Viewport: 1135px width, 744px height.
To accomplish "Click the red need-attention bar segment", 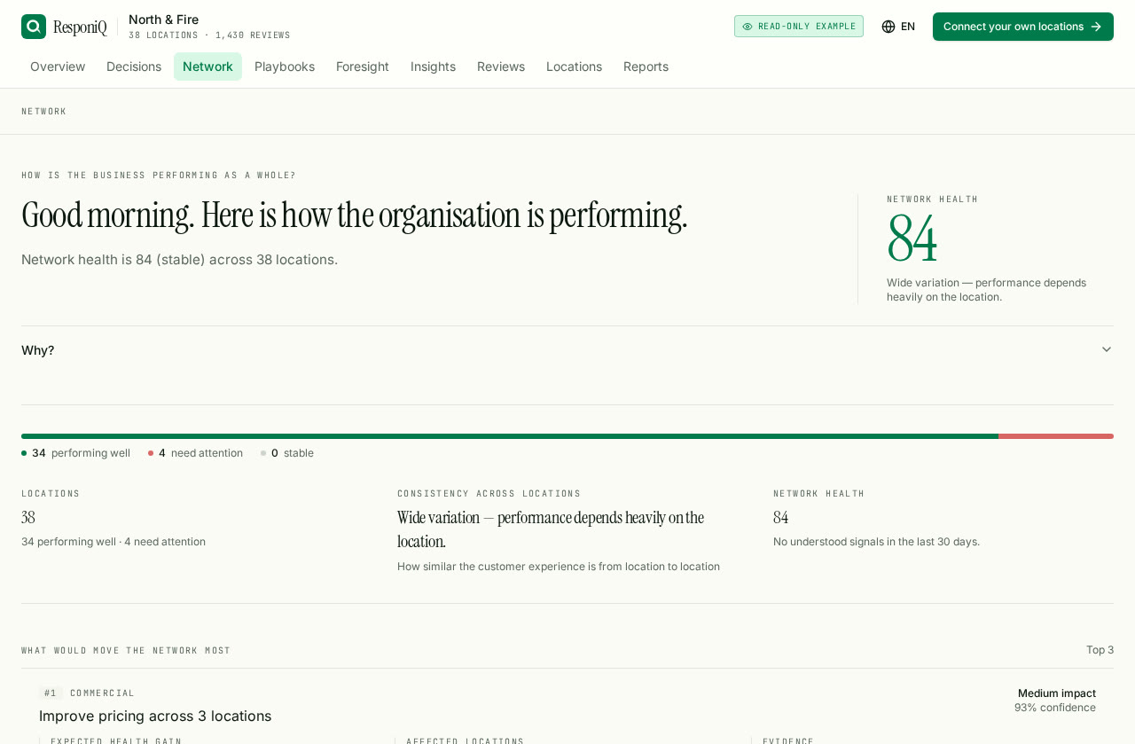I will [x=1056, y=436].
